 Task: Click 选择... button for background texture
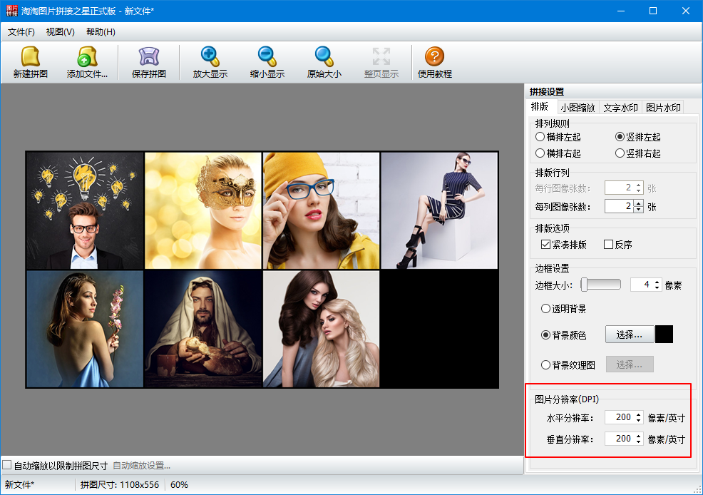tap(629, 364)
